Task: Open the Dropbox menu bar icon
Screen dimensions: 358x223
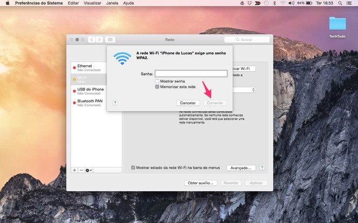Action: [249, 3]
